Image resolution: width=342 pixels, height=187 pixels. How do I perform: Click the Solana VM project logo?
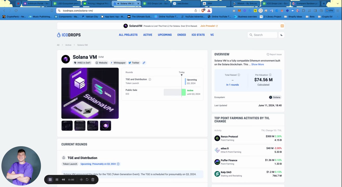pos(66,59)
